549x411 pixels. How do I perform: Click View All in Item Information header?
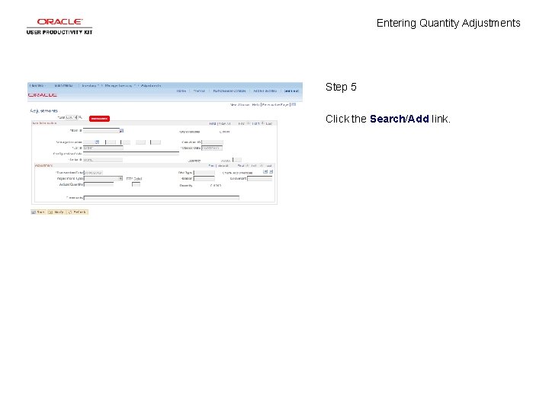[x=224, y=124]
